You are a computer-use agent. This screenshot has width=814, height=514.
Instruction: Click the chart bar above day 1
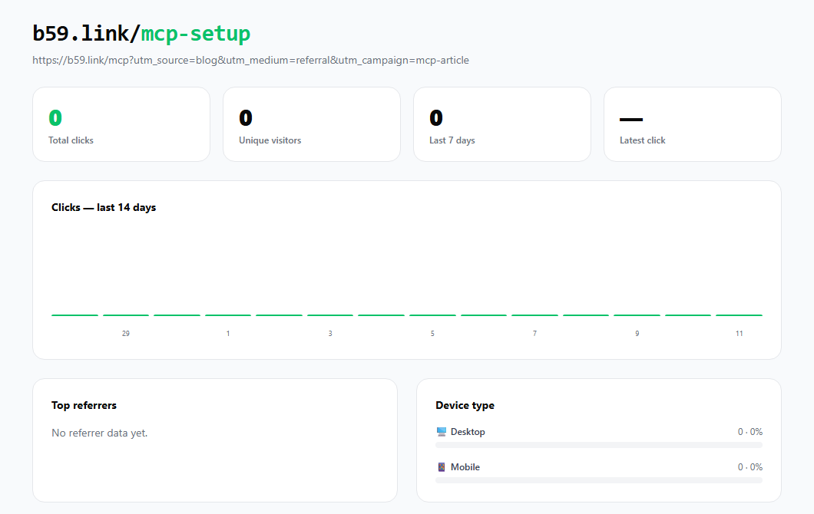coord(228,315)
